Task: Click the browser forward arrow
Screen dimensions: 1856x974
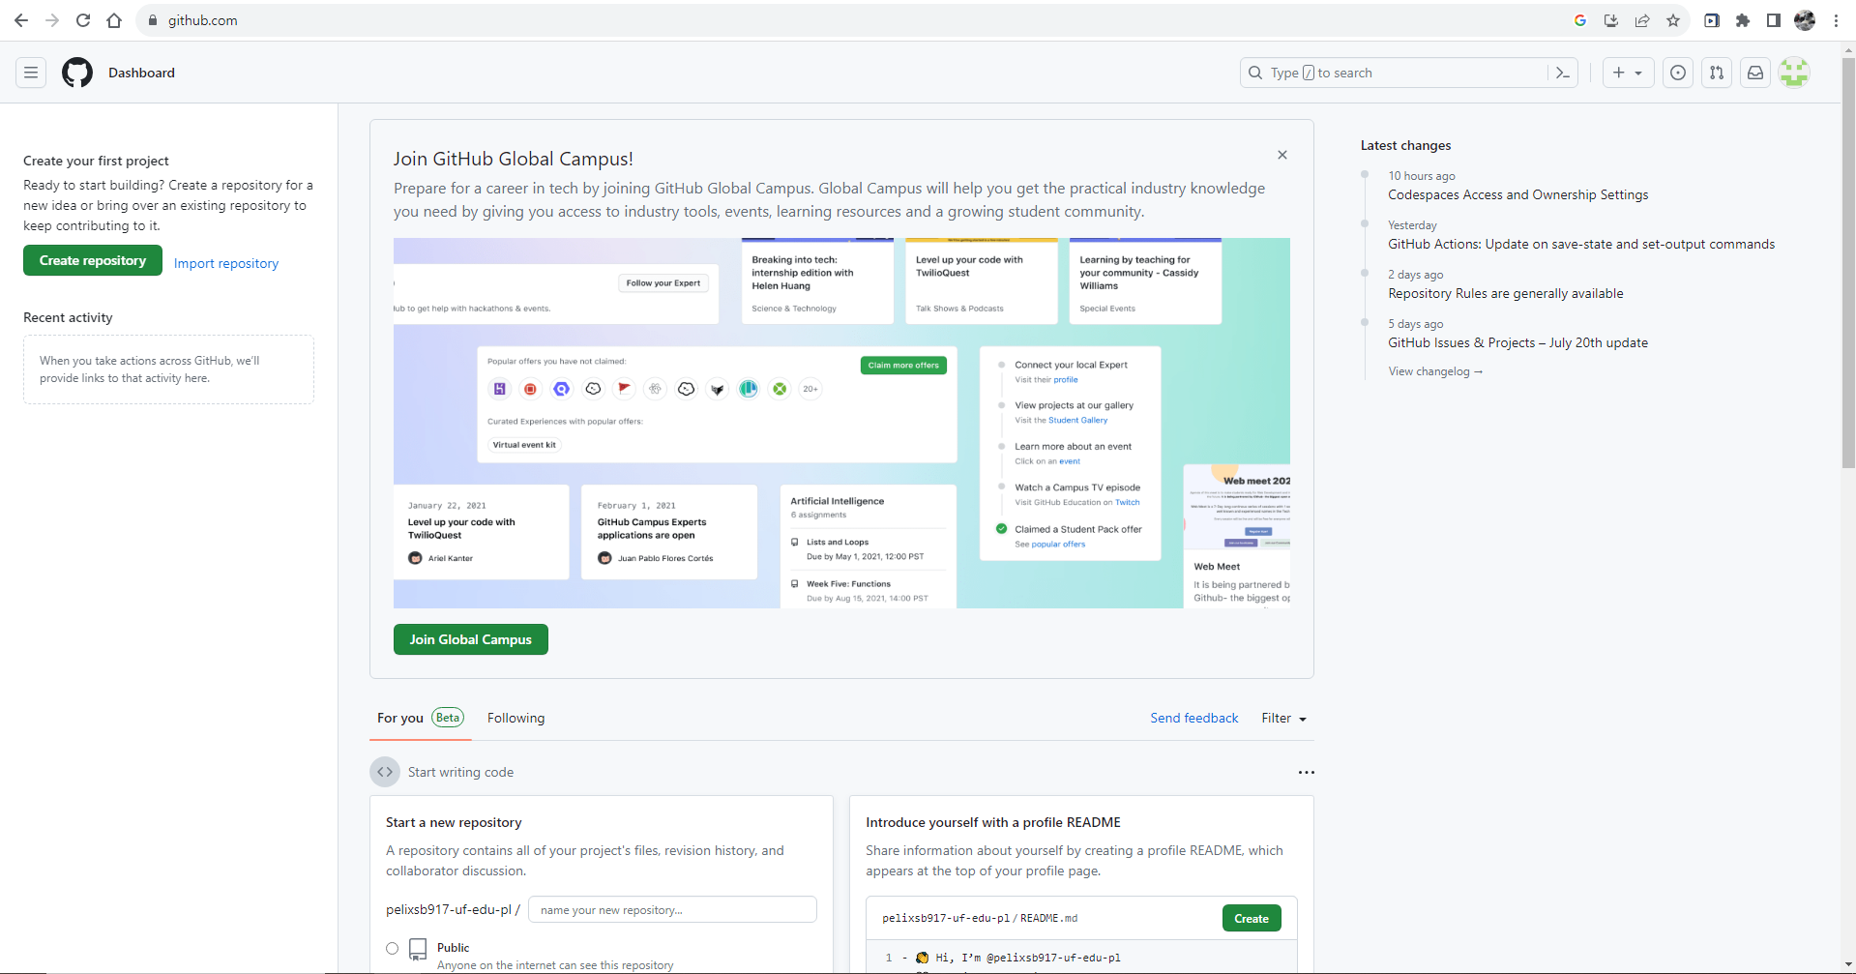Action: pyautogui.click(x=52, y=20)
